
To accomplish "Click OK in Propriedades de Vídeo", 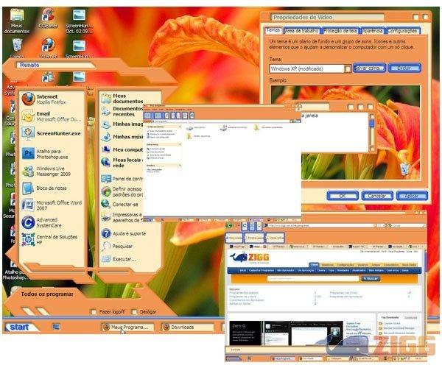I will (x=343, y=195).
